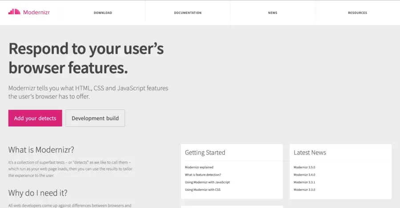Image resolution: width=400 pixels, height=208 pixels.
Task: Click the What is Modernizr? heading
Action: pyautogui.click(x=41, y=150)
